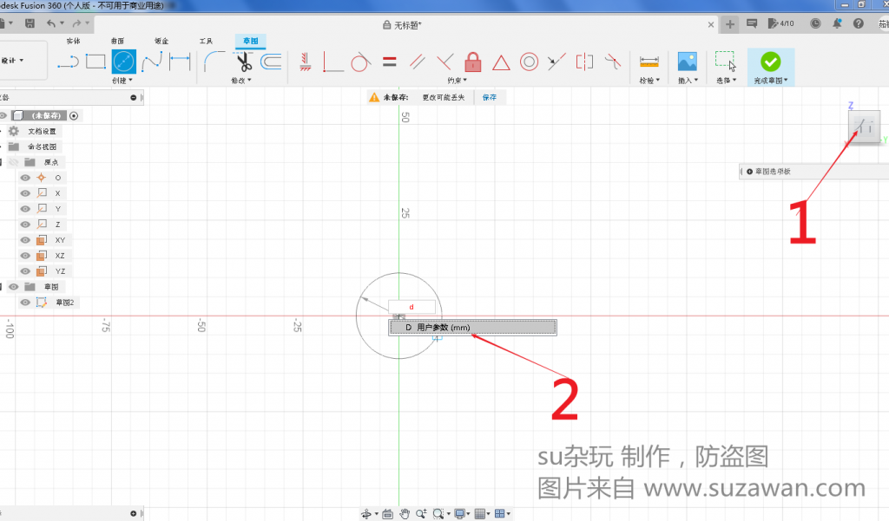Image resolution: width=889 pixels, height=521 pixels.
Task: Select the Trim scissors tool
Action: 244,62
